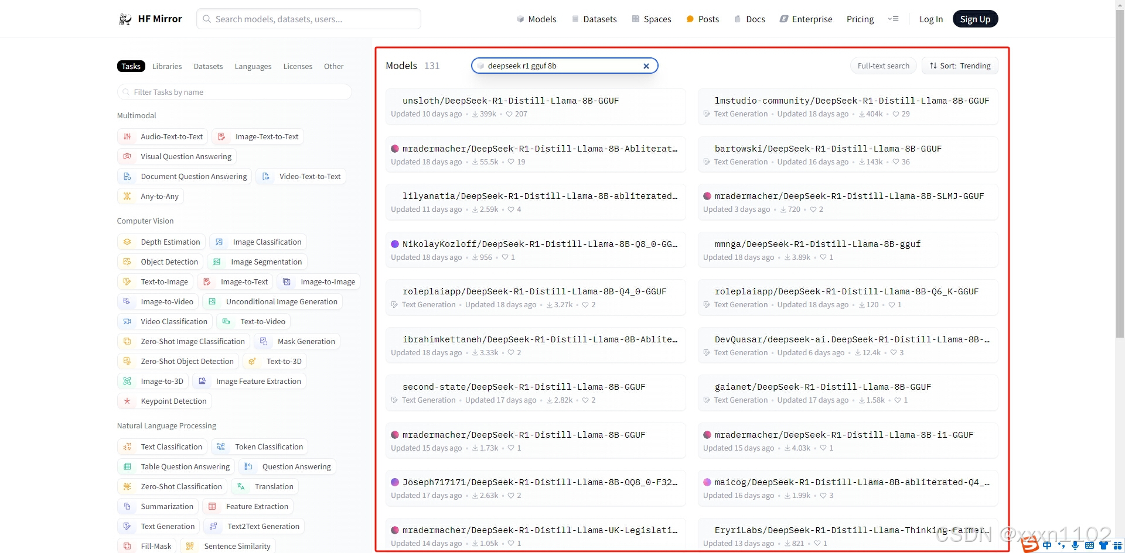This screenshot has width=1125, height=553.
Task: Select the Feature Extraction task filter
Action: click(248, 507)
